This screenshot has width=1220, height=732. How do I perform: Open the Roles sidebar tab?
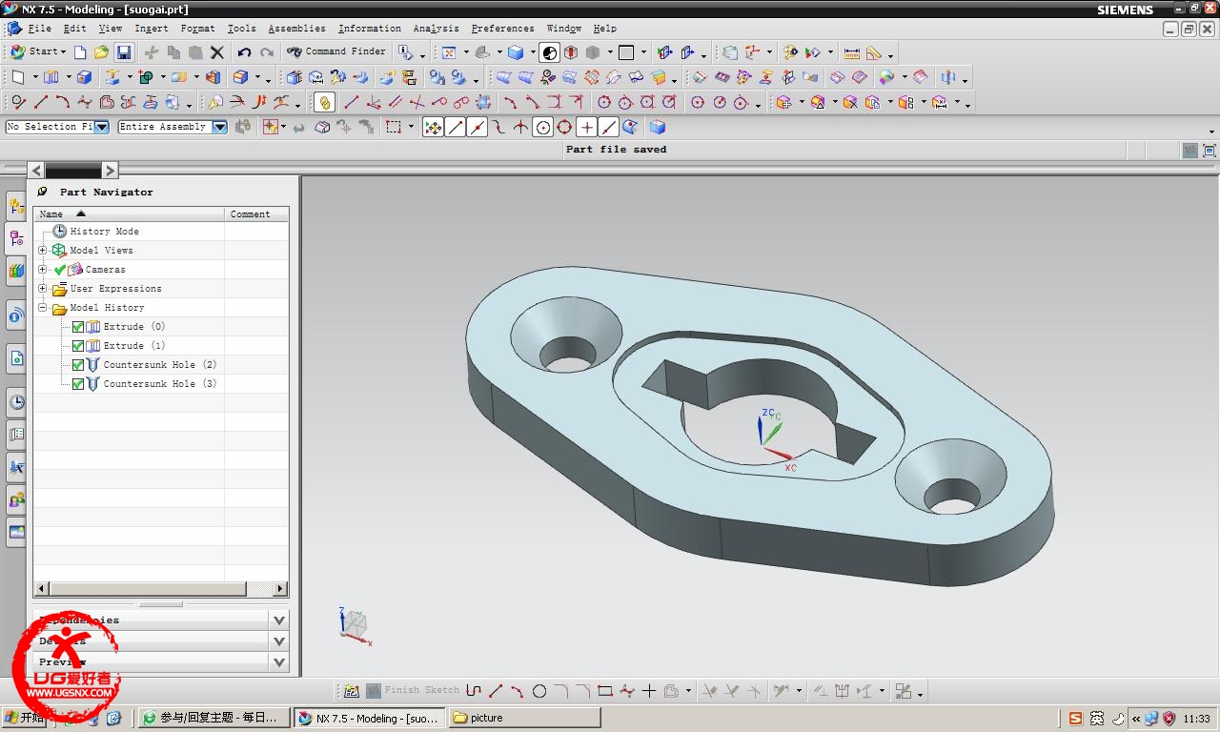[x=16, y=499]
